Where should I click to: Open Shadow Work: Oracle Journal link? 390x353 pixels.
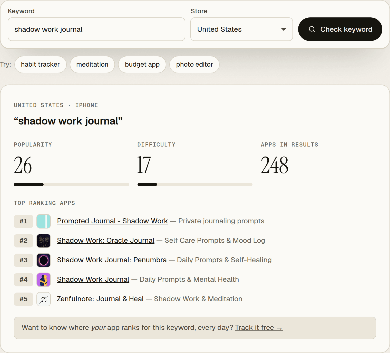tap(106, 240)
